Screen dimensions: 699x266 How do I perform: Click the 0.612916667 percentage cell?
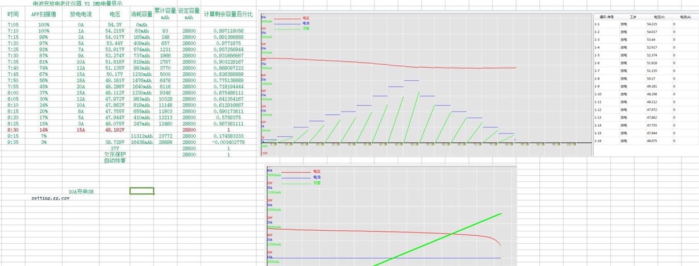click(x=228, y=105)
